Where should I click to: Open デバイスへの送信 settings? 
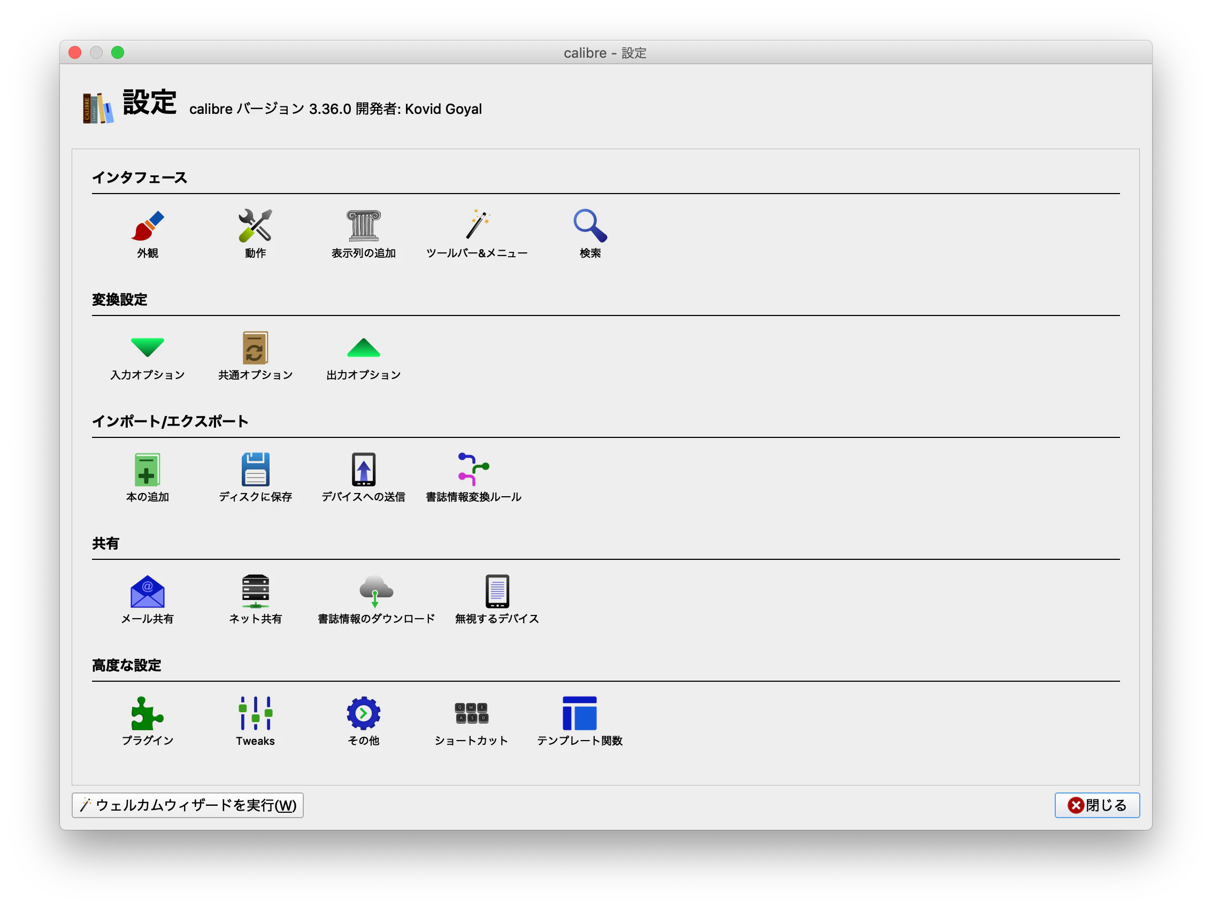click(363, 478)
